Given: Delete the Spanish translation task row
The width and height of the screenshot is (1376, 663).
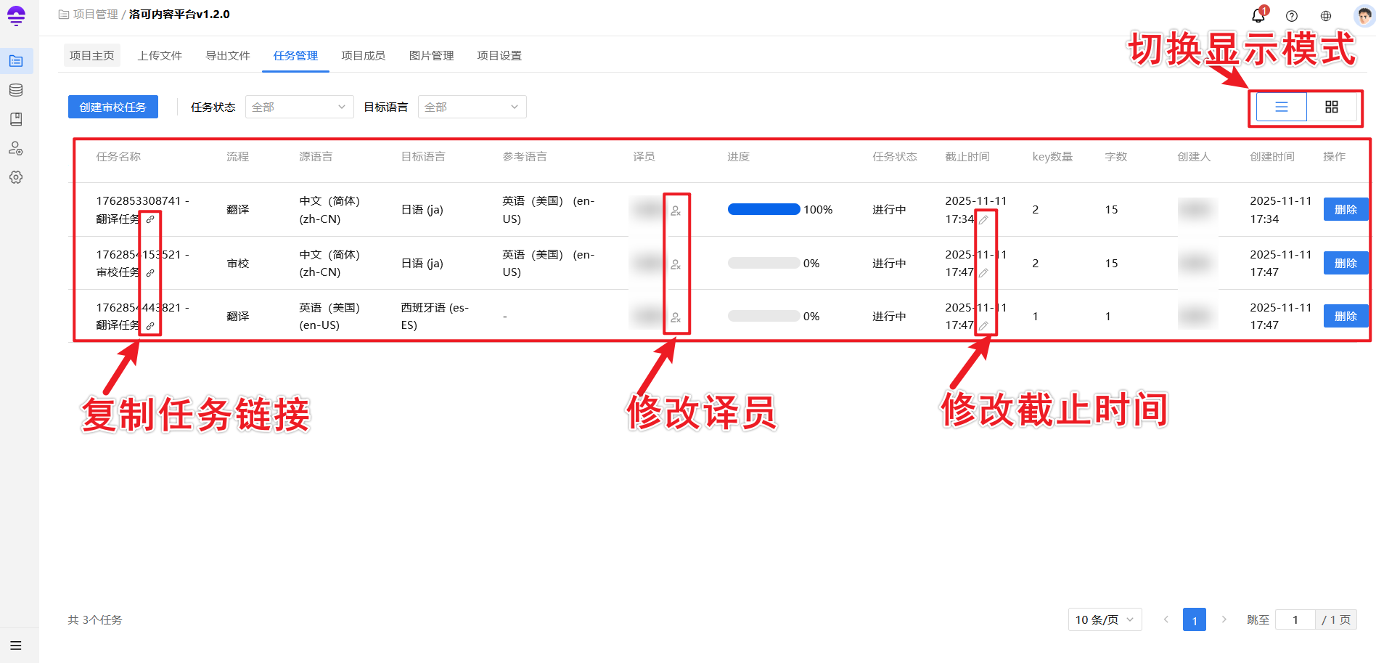Looking at the screenshot, I should click(1345, 317).
